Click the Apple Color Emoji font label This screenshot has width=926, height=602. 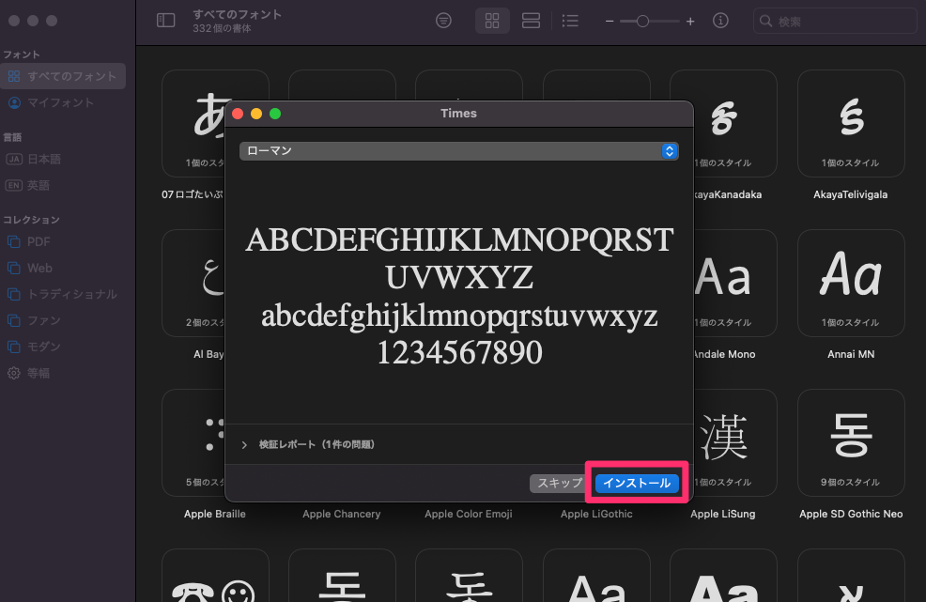coord(469,514)
